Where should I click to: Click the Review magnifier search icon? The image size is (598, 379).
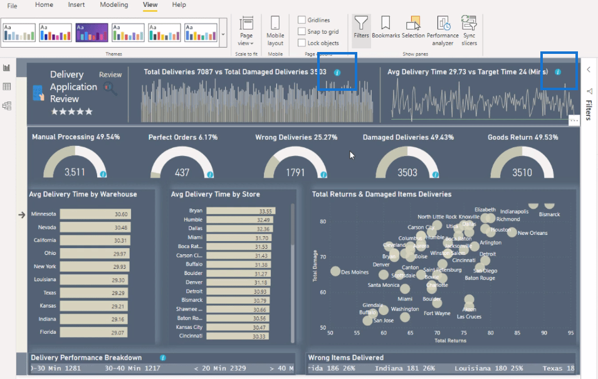pos(110,88)
